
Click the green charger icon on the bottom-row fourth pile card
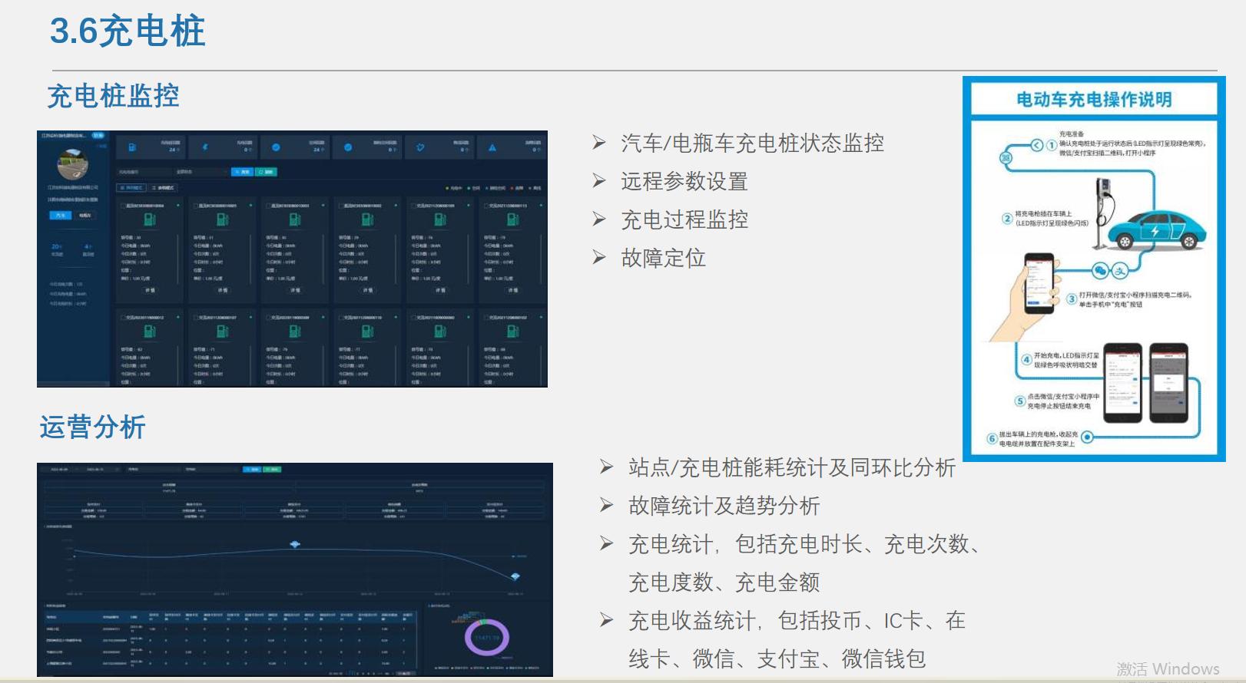(368, 331)
